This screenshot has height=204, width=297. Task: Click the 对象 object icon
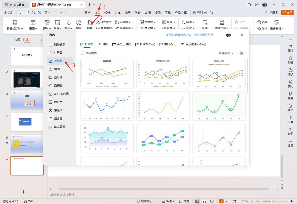[x=262, y=22]
